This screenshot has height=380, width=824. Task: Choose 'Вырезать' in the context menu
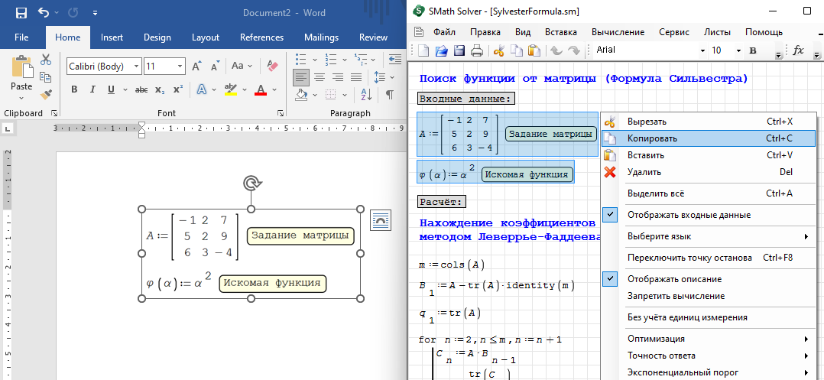(x=709, y=122)
